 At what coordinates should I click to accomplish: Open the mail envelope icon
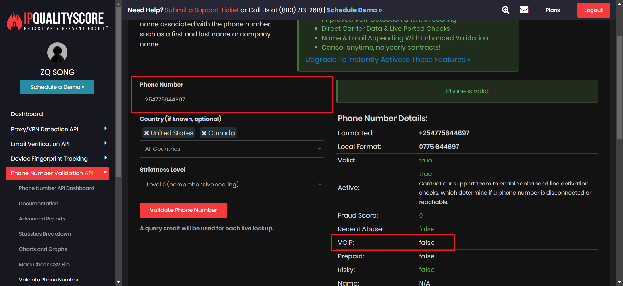click(x=524, y=10)
